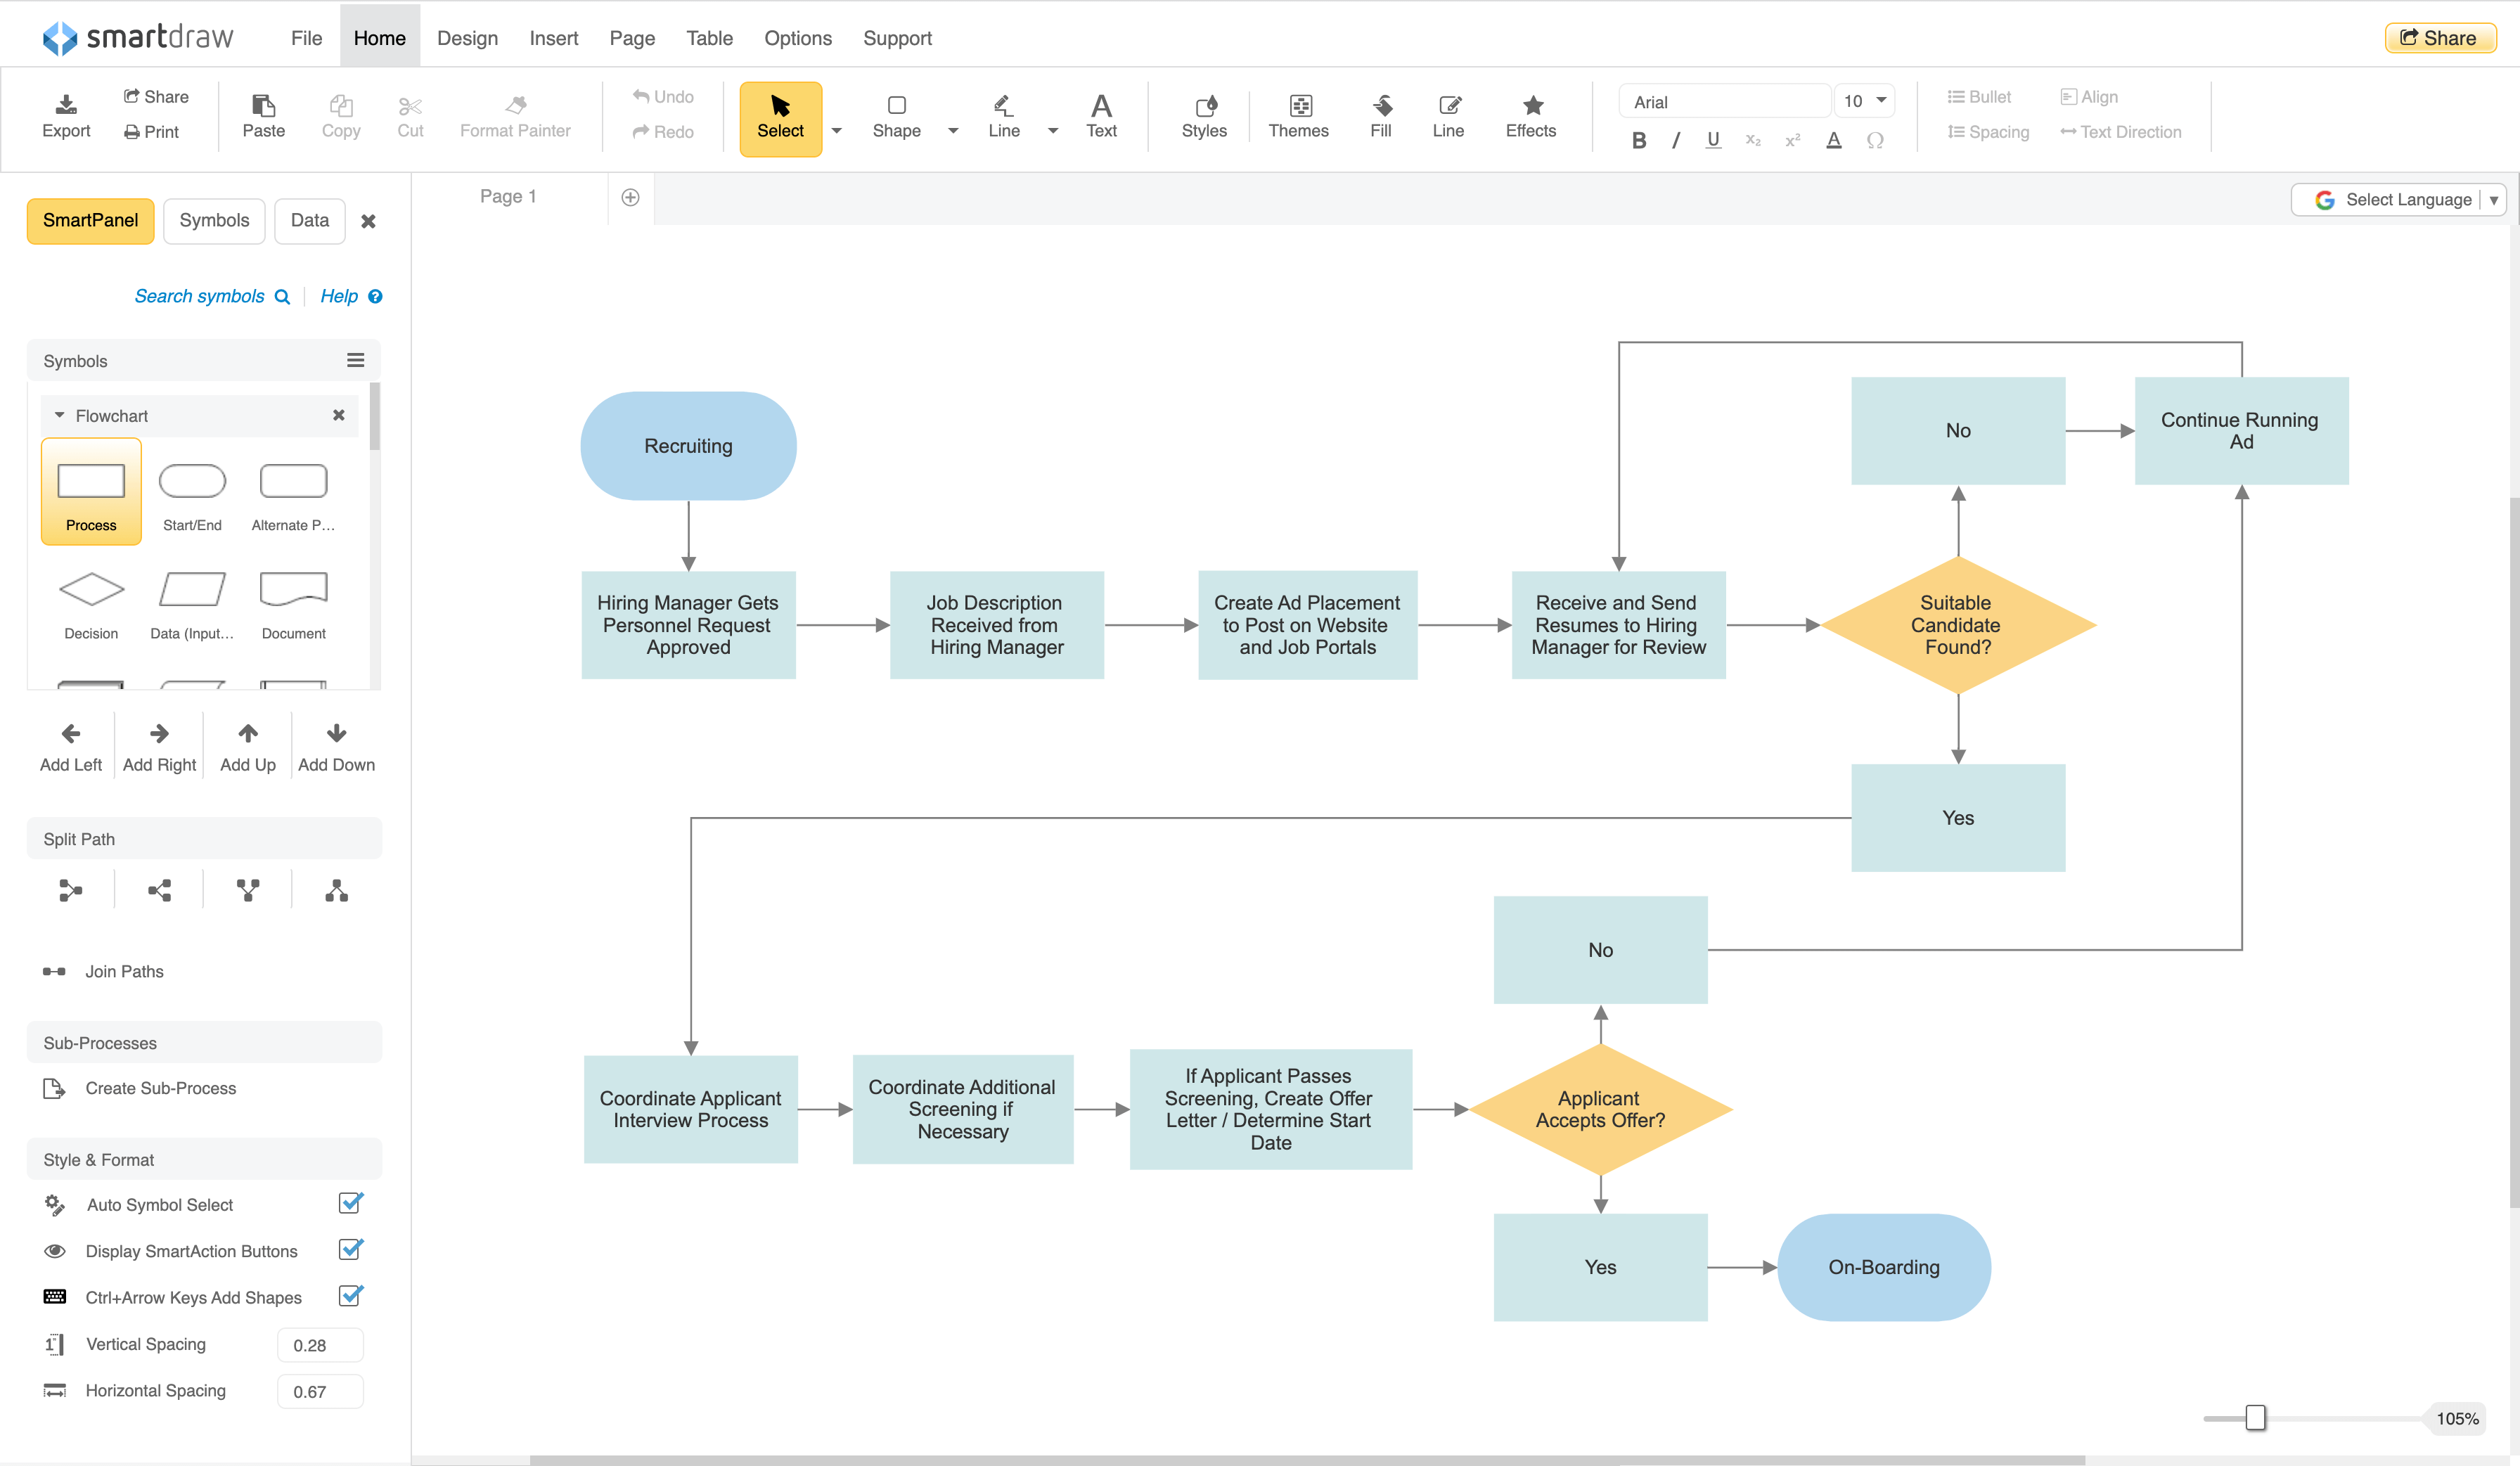Switch to the Data panel tab
2520x1466 pixels.
coord(309,221)
